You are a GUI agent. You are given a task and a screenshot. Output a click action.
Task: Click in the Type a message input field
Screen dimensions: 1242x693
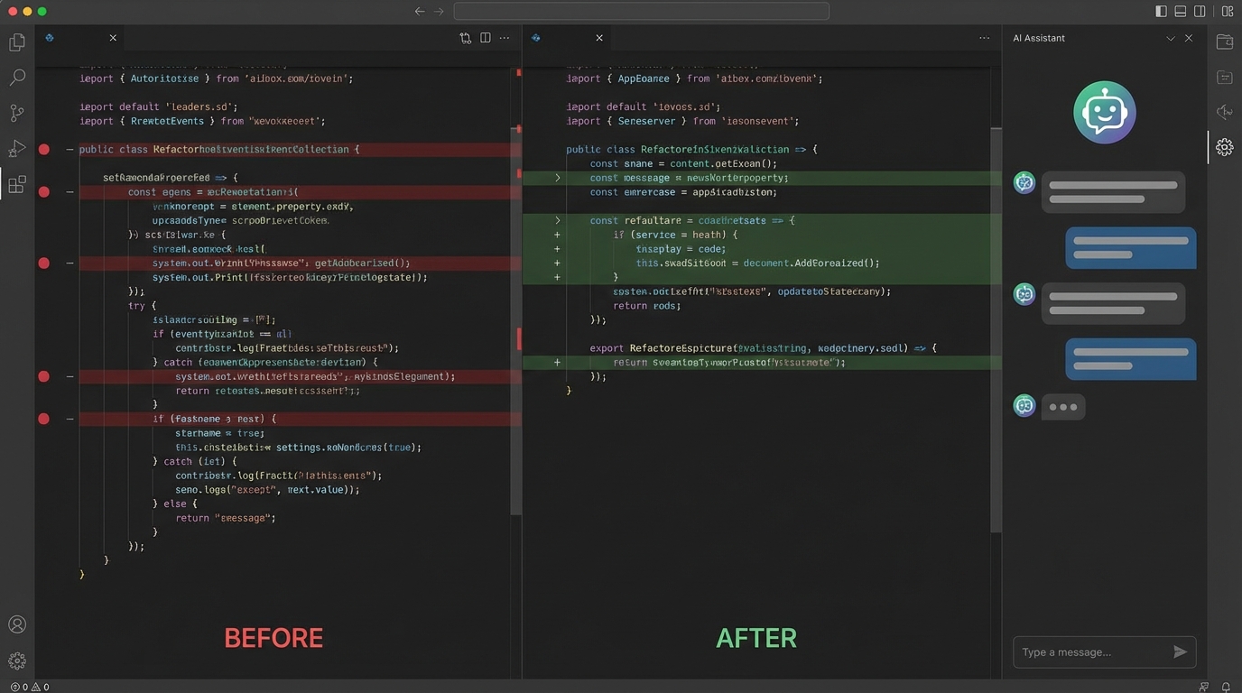click(1083, 651)
